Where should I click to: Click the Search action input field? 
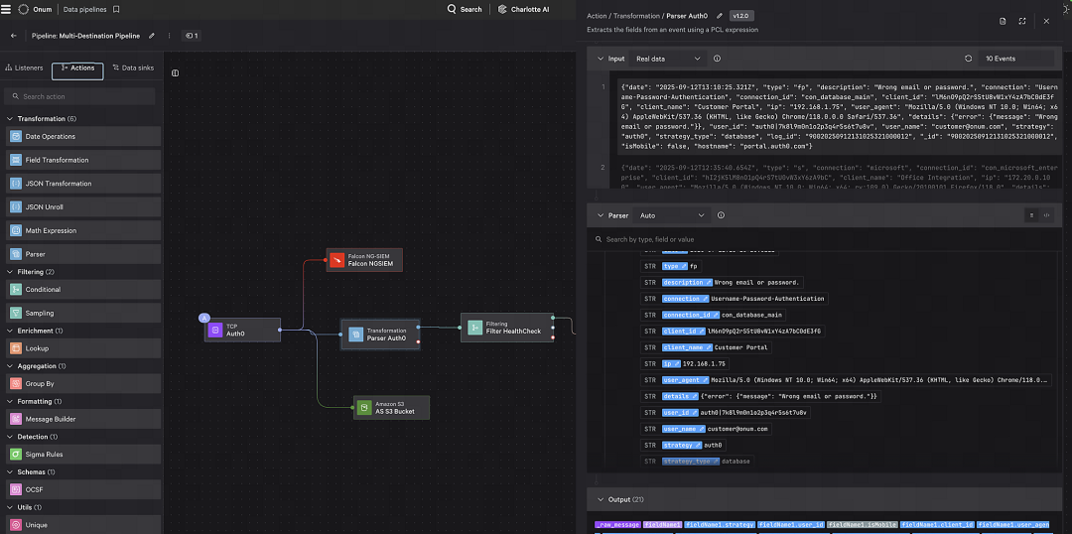80,96
